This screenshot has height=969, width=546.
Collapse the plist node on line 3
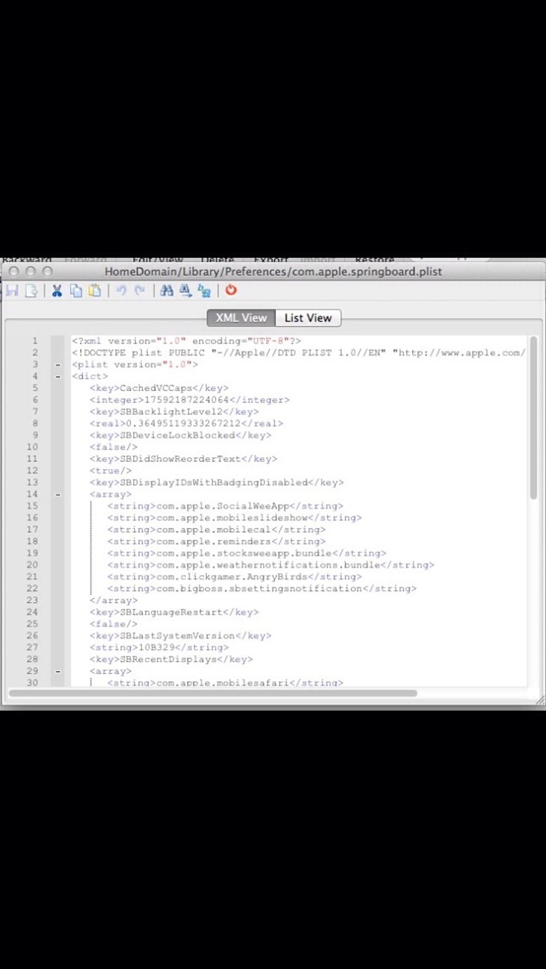(x=57, y=365)
